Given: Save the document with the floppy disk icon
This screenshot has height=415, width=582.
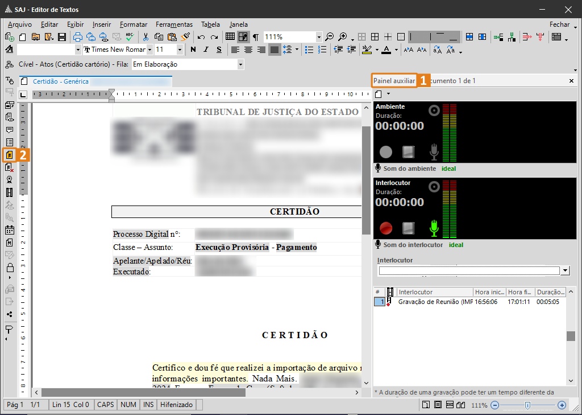Looking at the screenshot, I should click(x=62, y=37).
